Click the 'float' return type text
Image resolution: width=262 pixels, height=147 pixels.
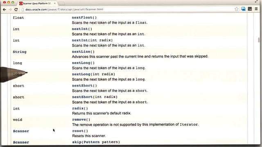[x=18, y=18]
